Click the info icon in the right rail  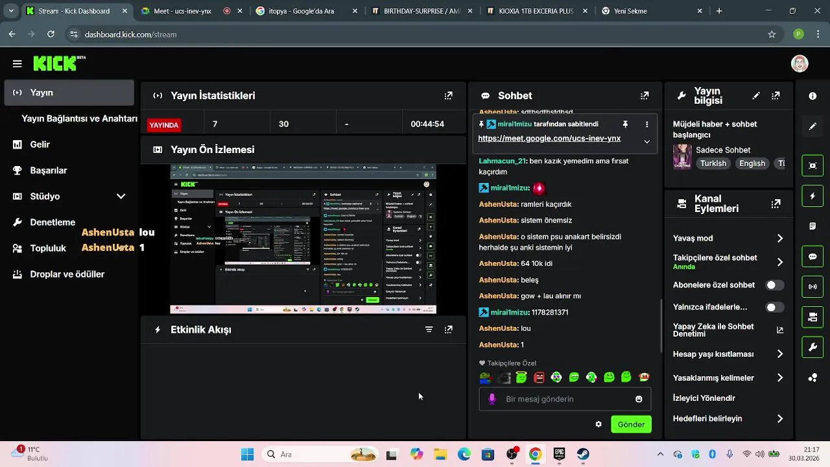click(812, 96)
